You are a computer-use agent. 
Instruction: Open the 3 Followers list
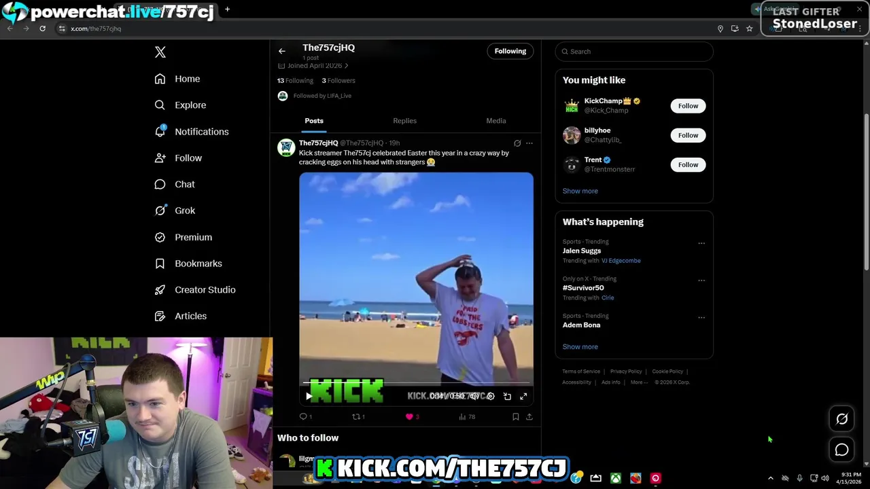tap(338, 80)
